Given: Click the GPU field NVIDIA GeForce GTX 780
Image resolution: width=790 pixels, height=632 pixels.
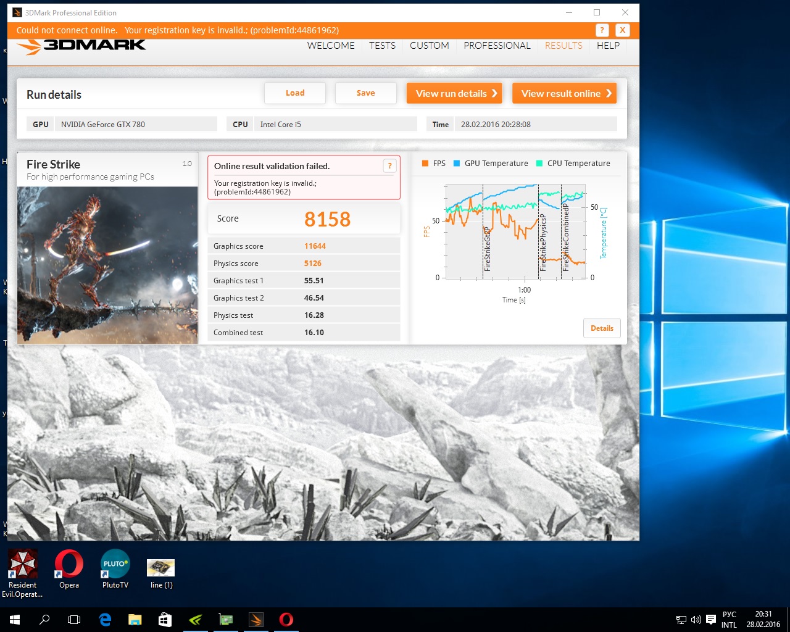Looking at the screenshot, I should click(x=136, y=124).
